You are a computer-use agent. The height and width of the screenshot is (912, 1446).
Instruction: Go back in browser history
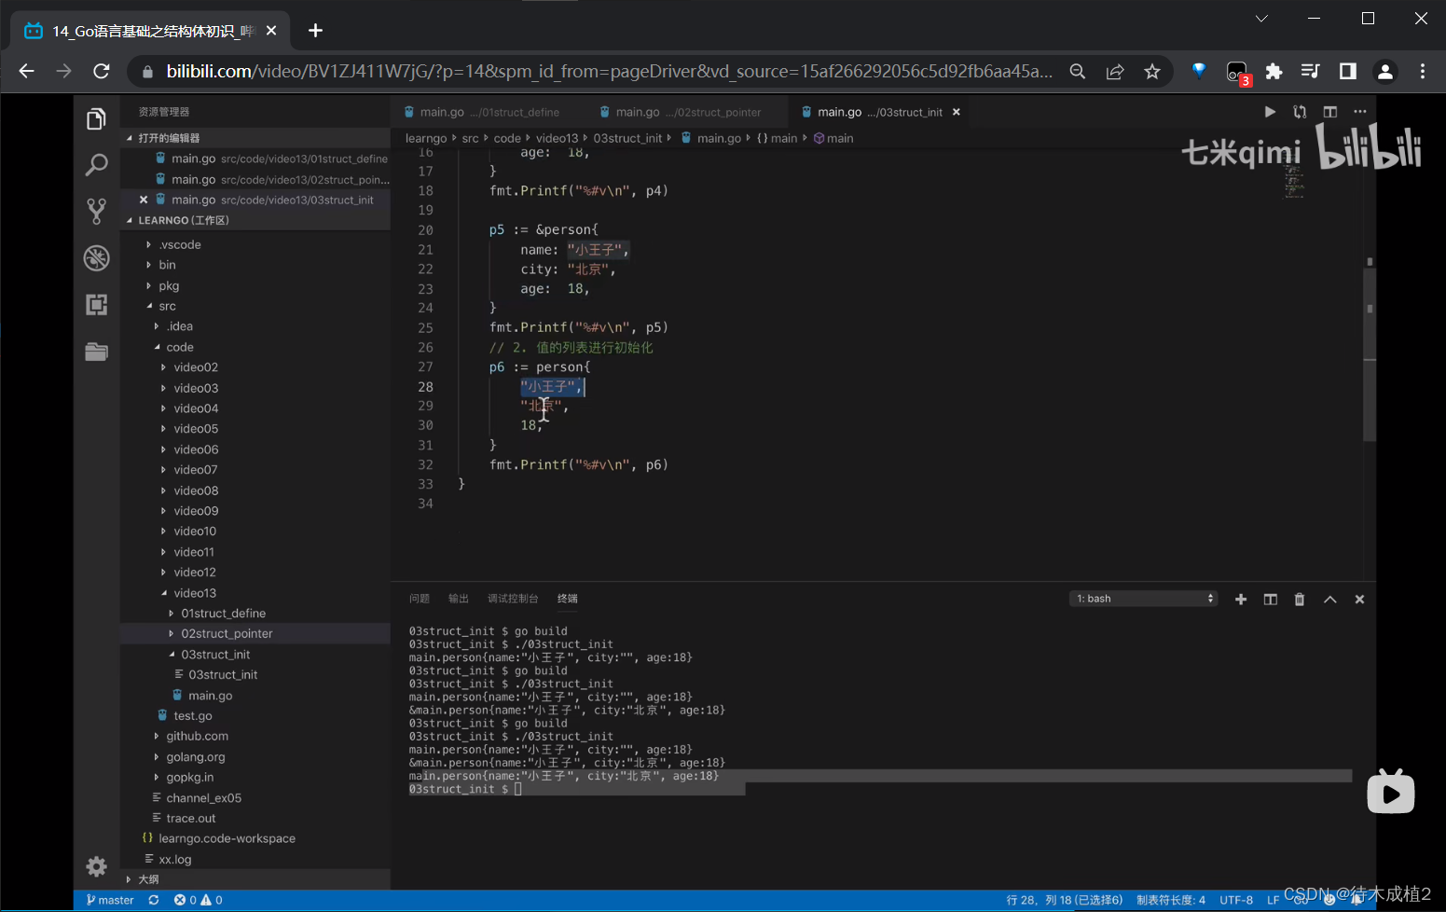click(26, 71)
